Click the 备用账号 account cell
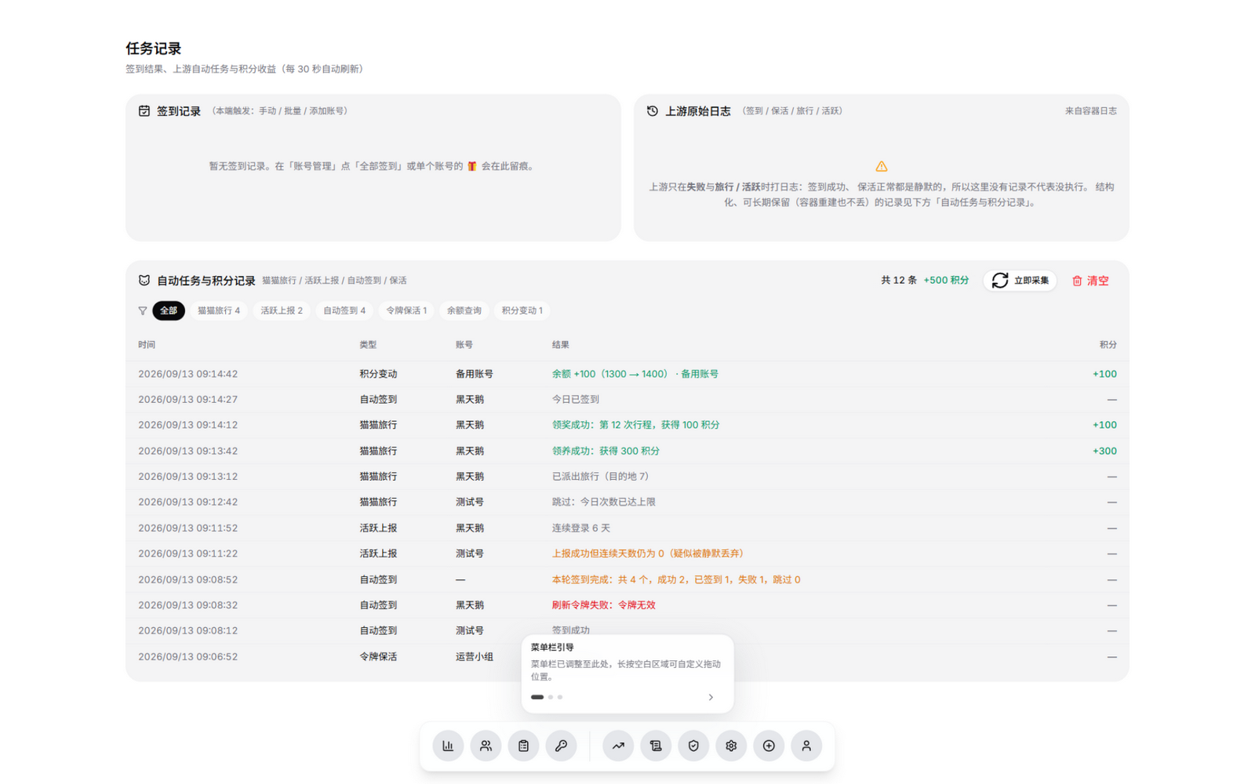The width and height of the screenshot is (1255, 784). tap(475, 374)
